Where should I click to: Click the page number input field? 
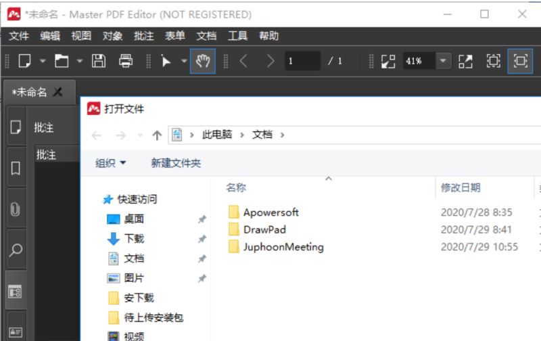click(x=302, y=61)
